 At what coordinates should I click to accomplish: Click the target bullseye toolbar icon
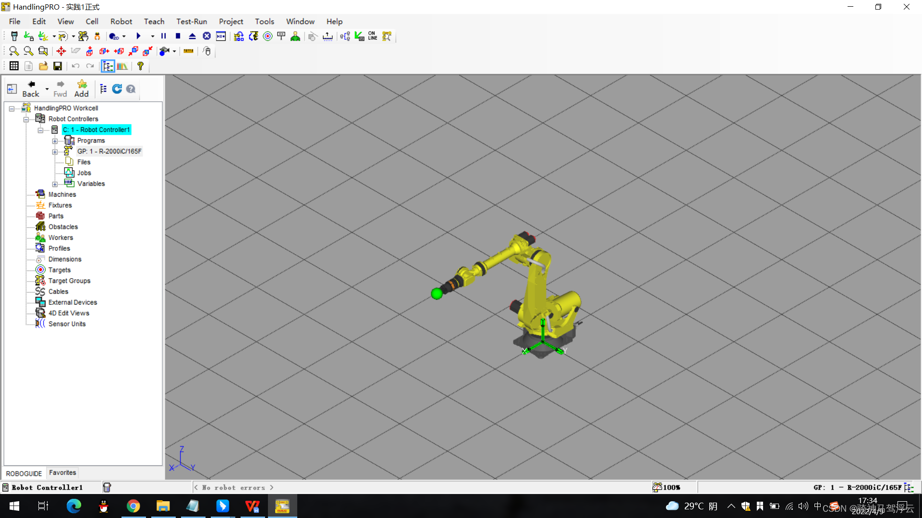pyautogui.click(x=267, y=36)
